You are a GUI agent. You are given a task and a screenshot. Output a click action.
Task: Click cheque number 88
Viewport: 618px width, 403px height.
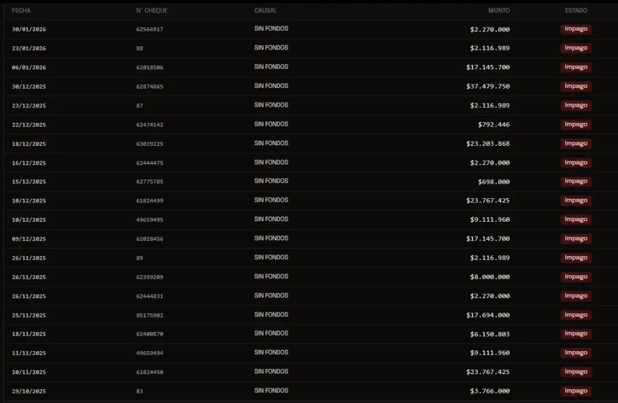[x=139, y=48]
